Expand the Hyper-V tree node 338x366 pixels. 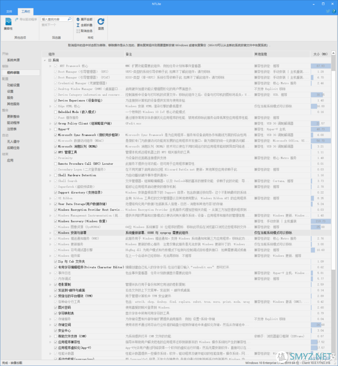click(50, 129)
